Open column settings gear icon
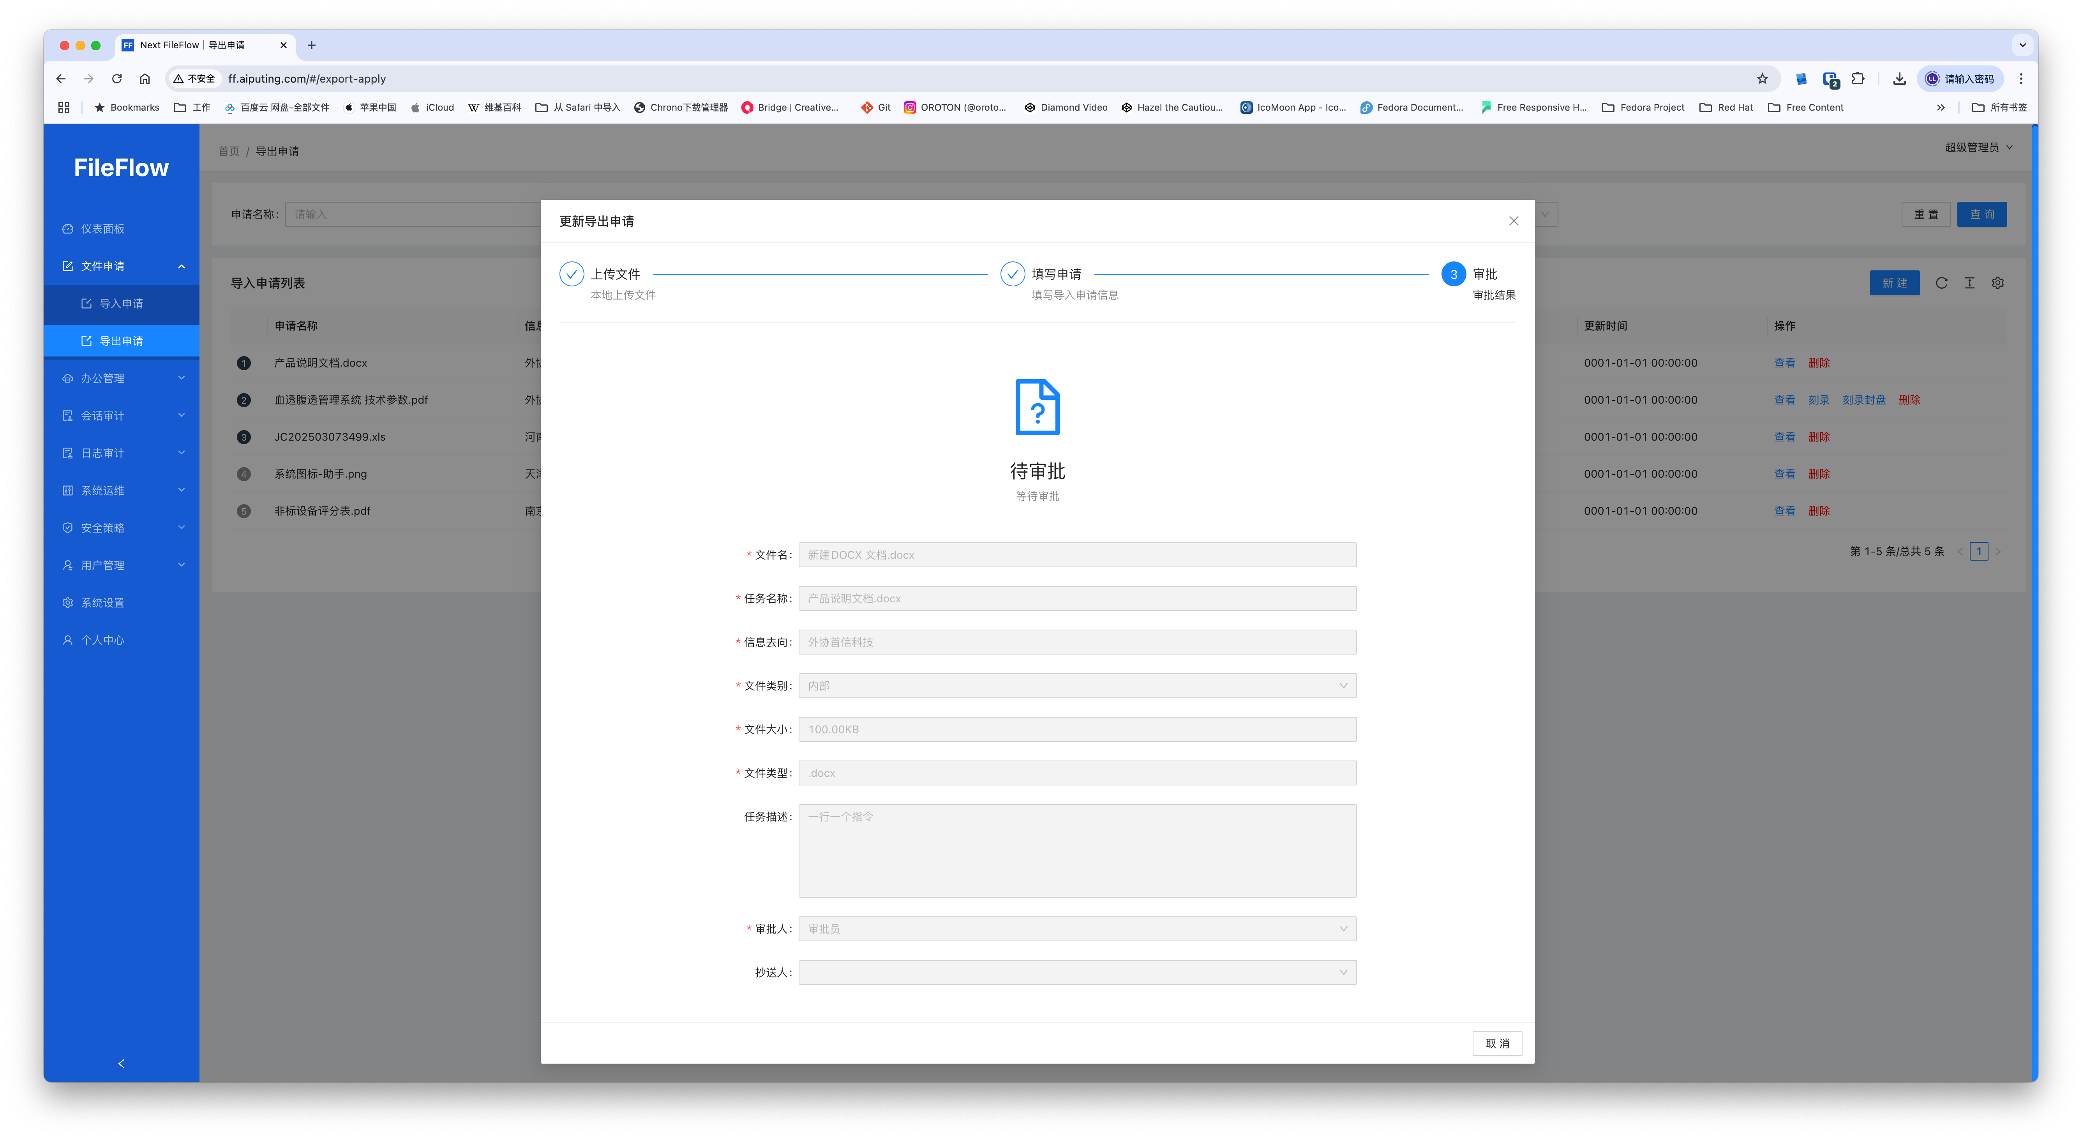 click(1997, 283)
